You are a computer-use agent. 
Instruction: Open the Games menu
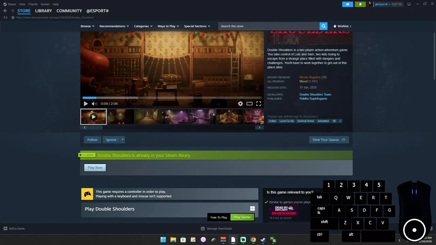[x=45, y=4]
